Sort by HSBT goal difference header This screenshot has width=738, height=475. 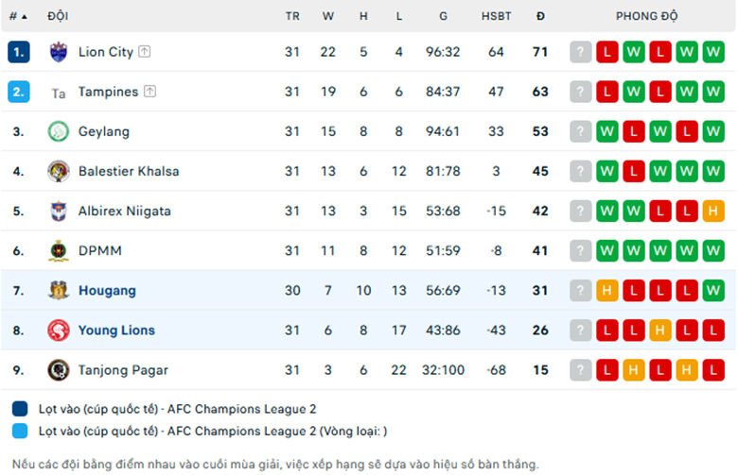(496, 16)
